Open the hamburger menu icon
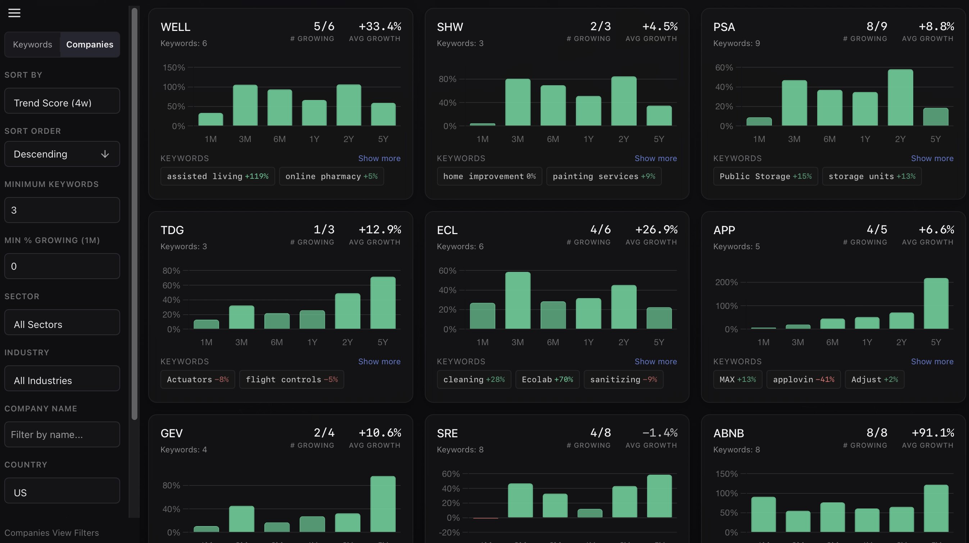This screenshot has height=543, width=969. [x=14, y=13]
